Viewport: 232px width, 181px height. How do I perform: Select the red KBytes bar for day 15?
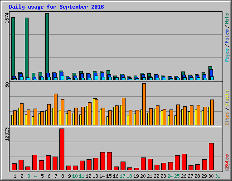pyautogui.click(x=109, y=161)
